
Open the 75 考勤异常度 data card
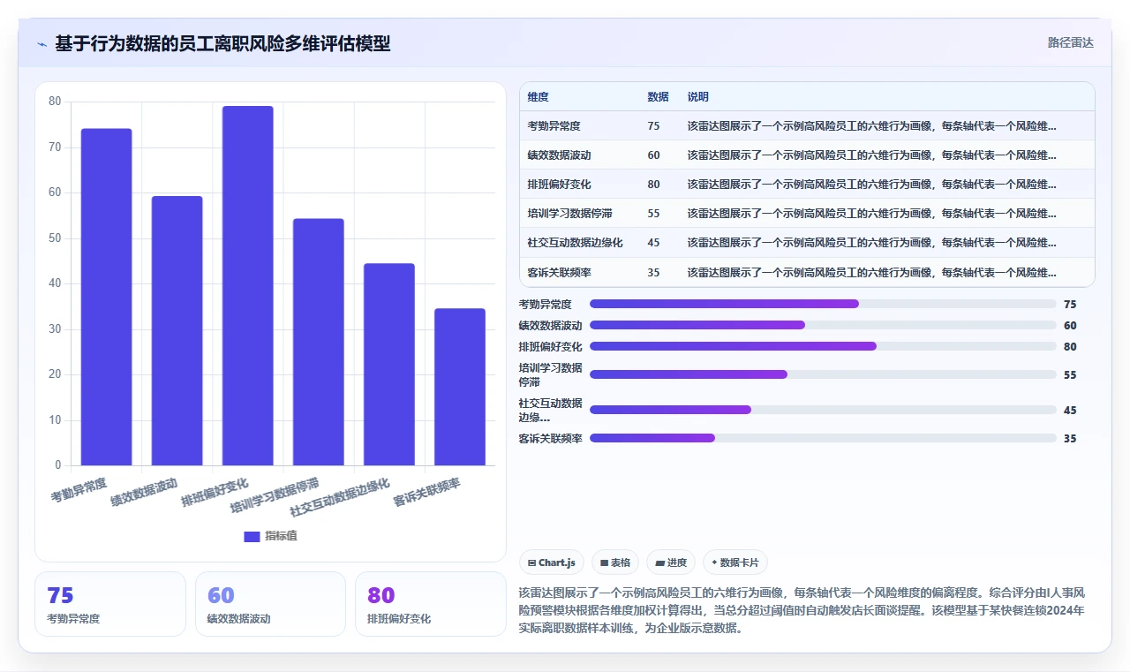tap(110, 604)
